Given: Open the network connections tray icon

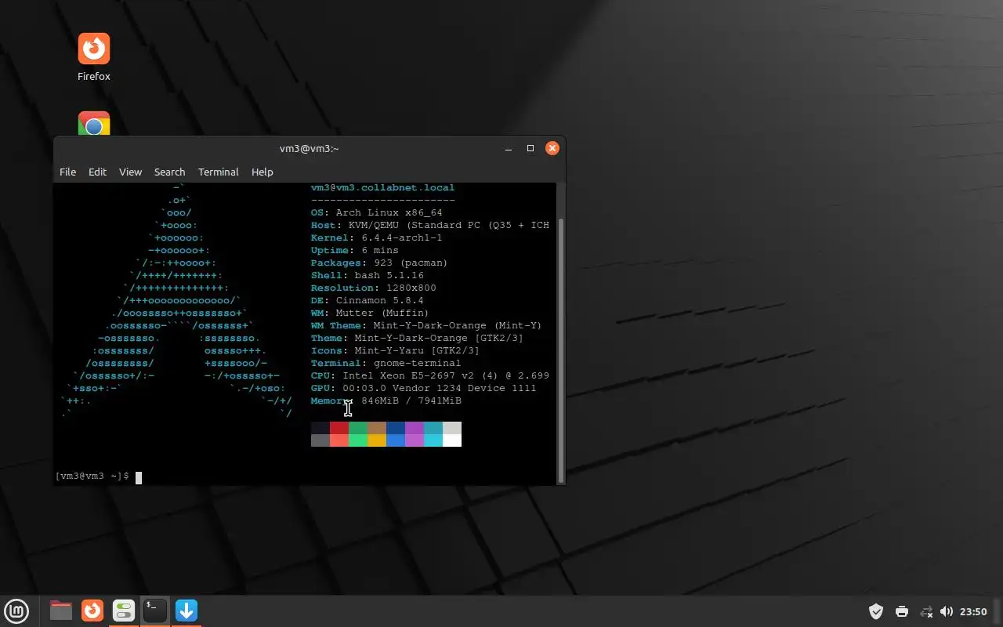Looking at the screenshot, I should [926, 611].
